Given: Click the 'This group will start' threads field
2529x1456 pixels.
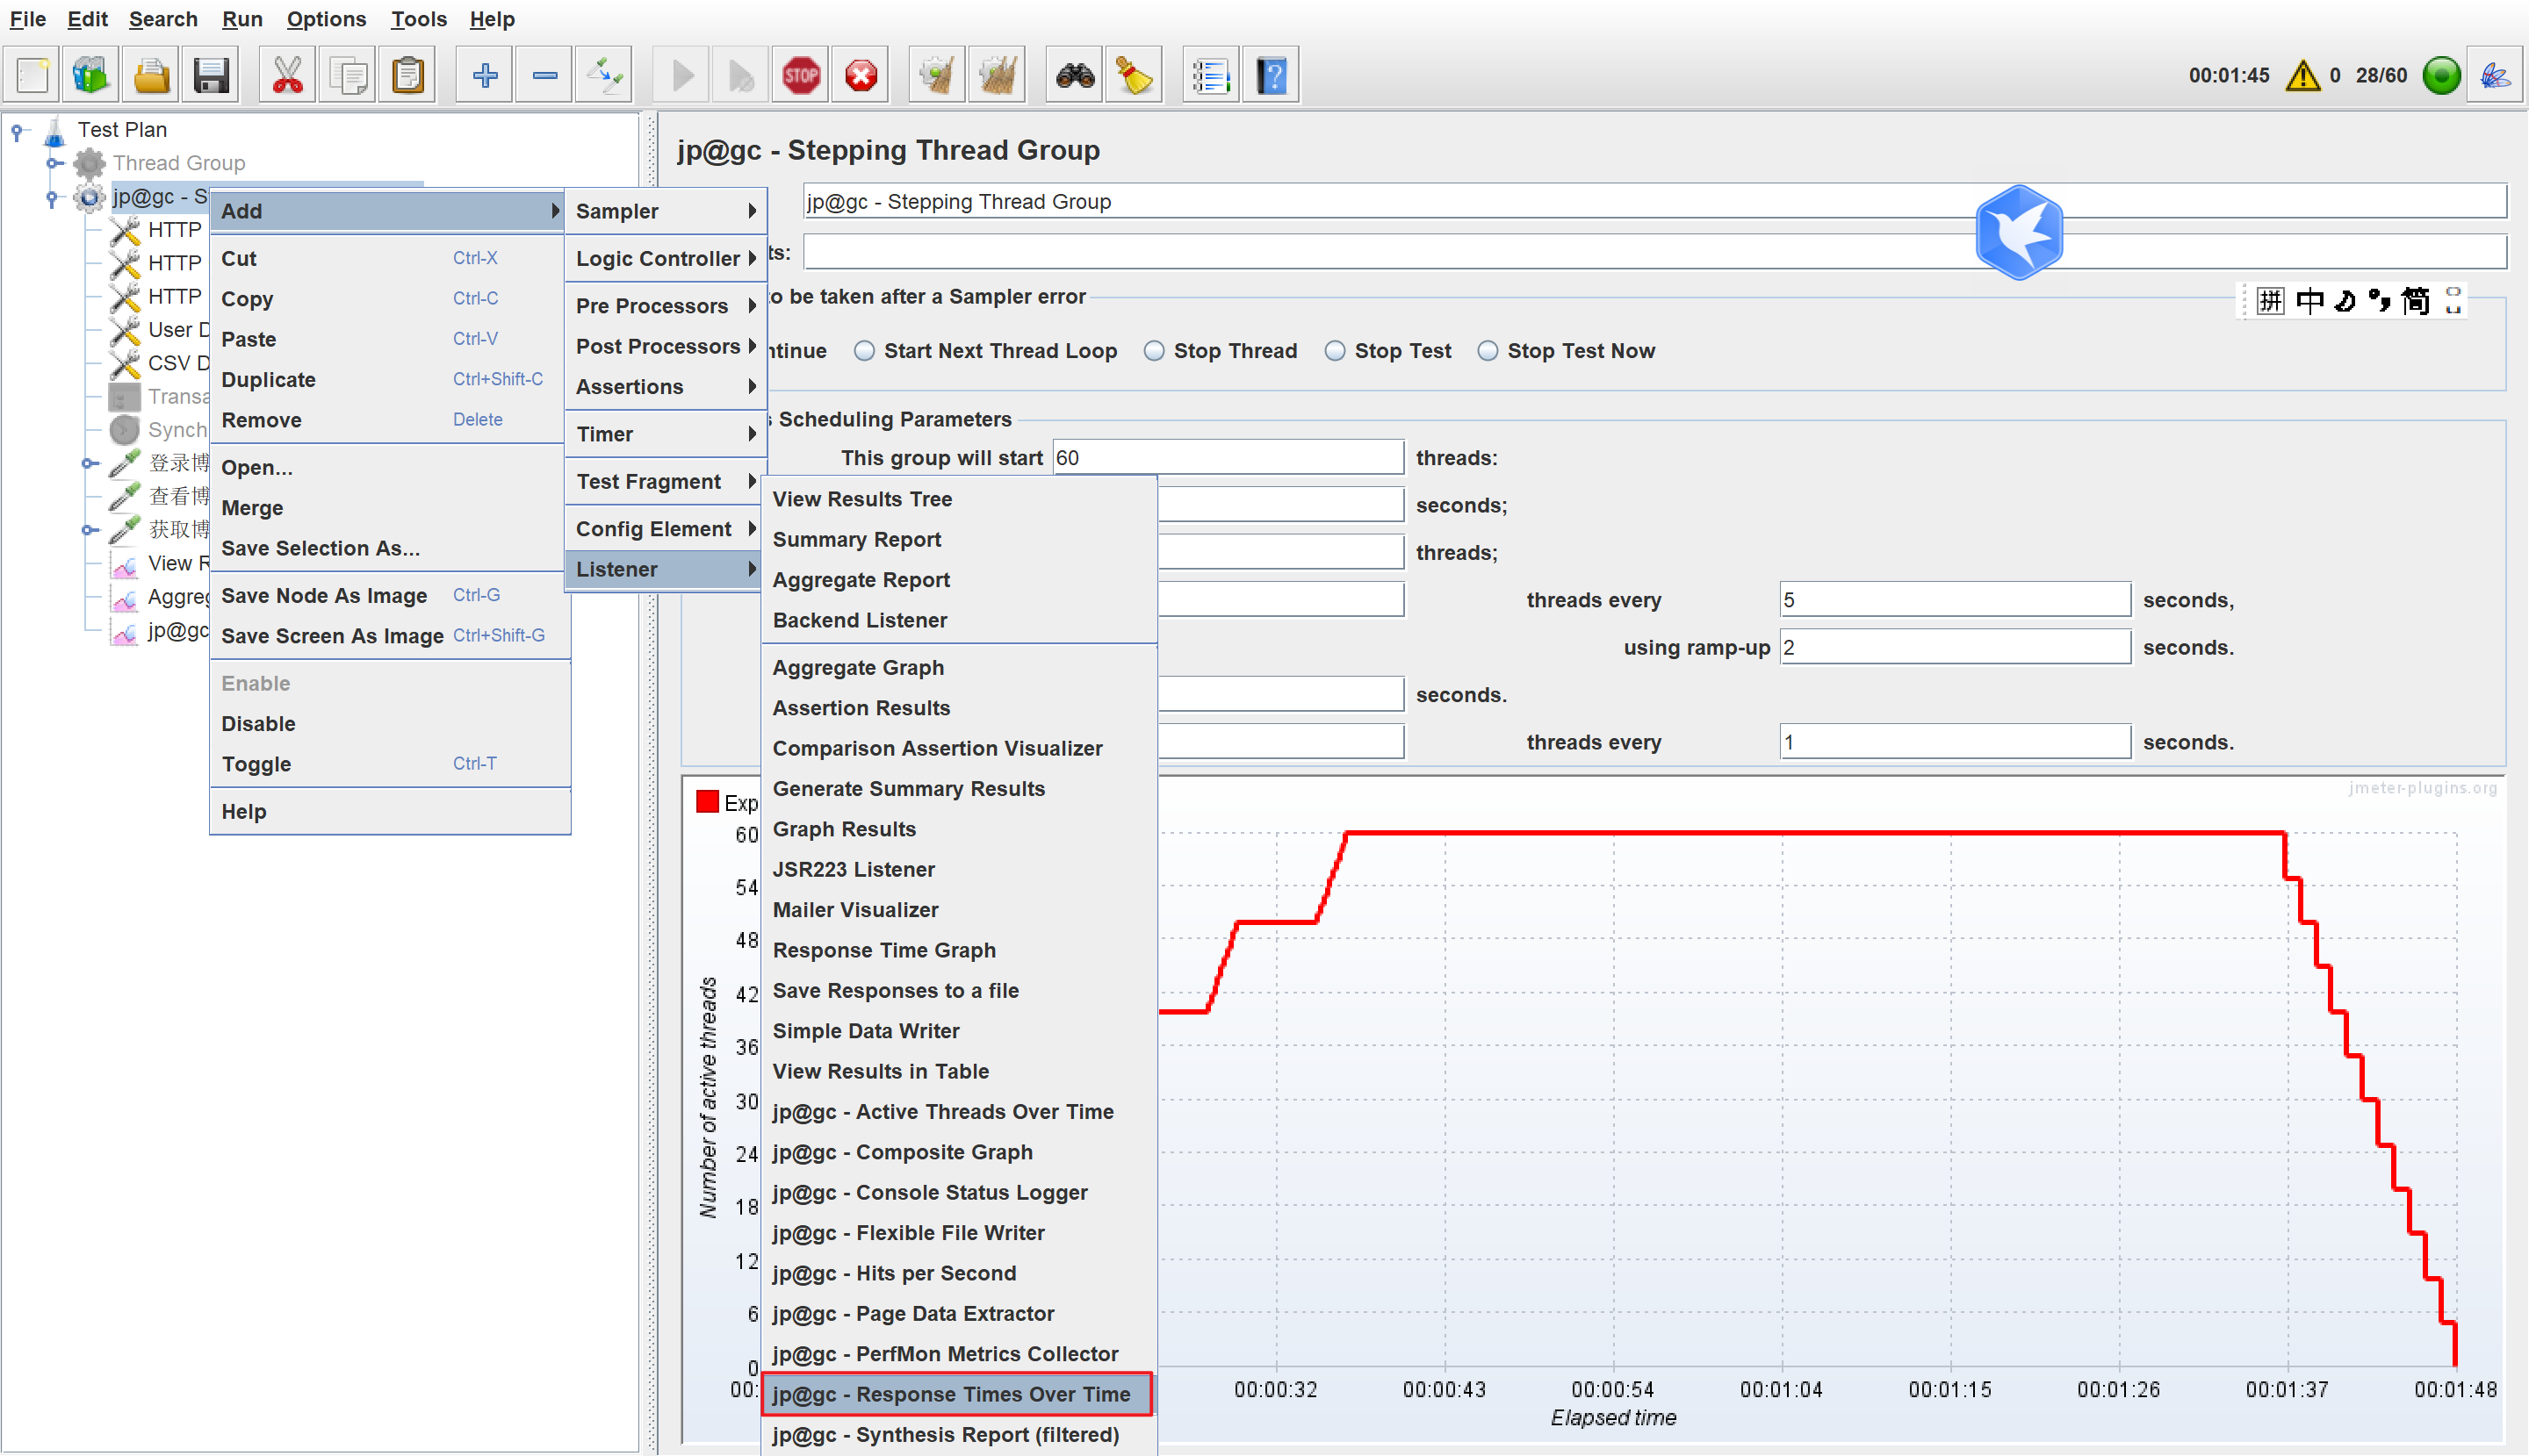Looking at the screenshot, I should 1228,458.
